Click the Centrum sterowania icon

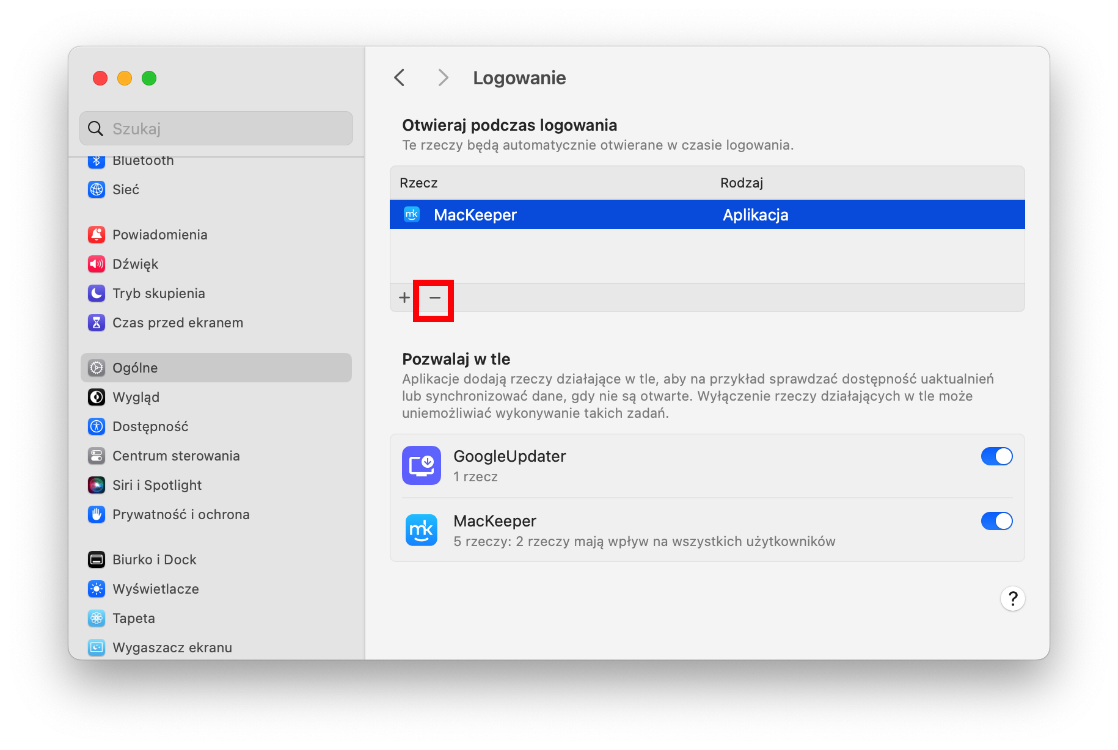pos(97,456)
